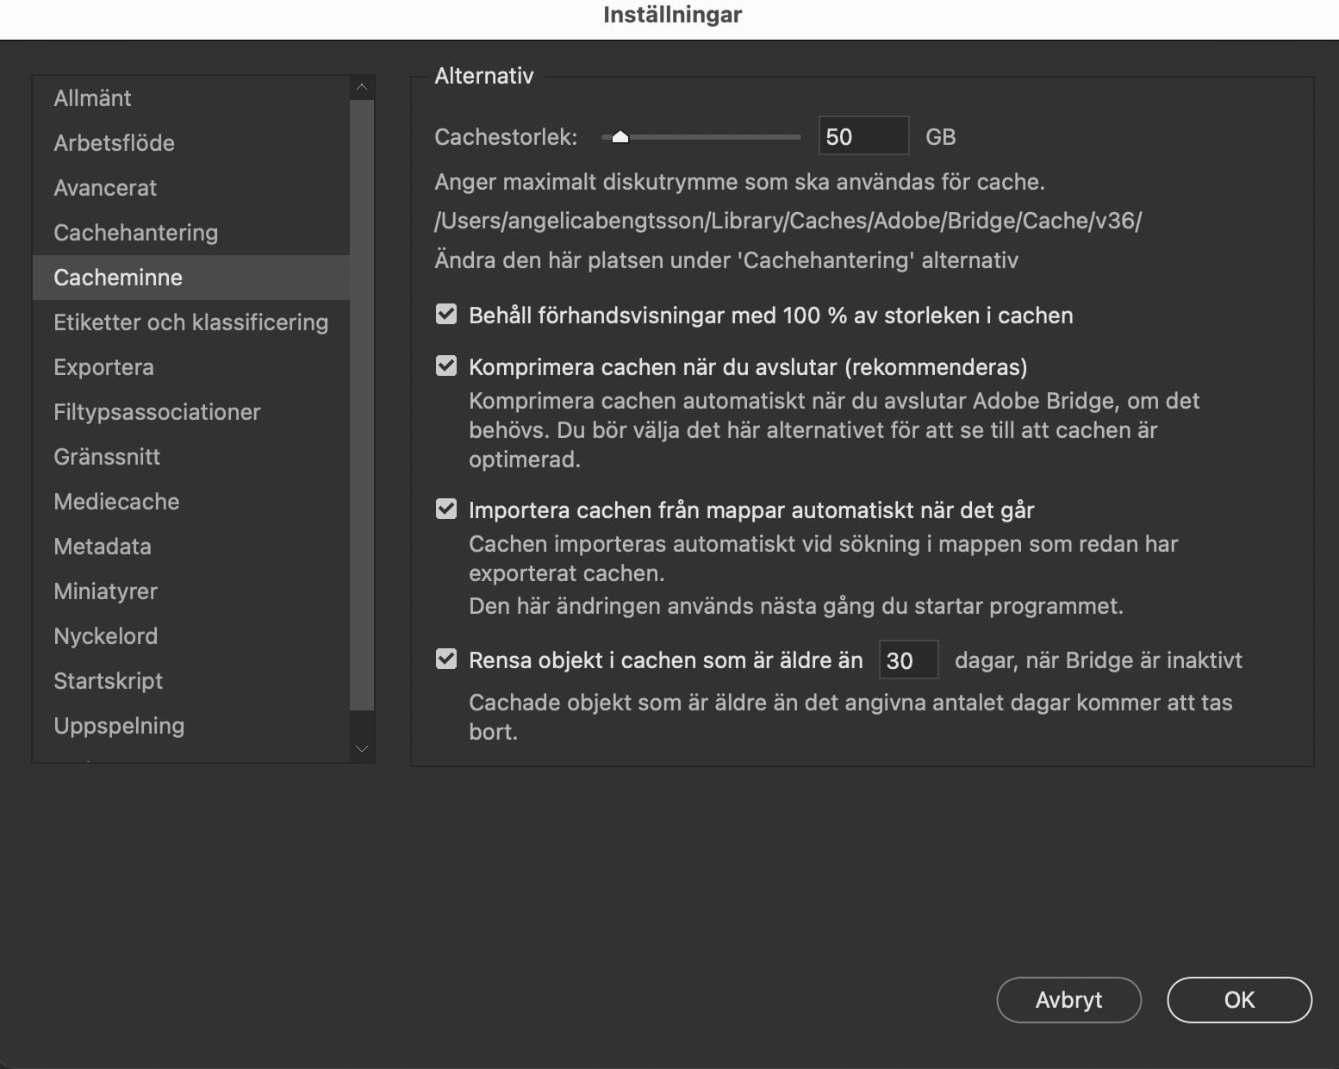
Task: Click the days field showing 30
Action: (907, 660)
